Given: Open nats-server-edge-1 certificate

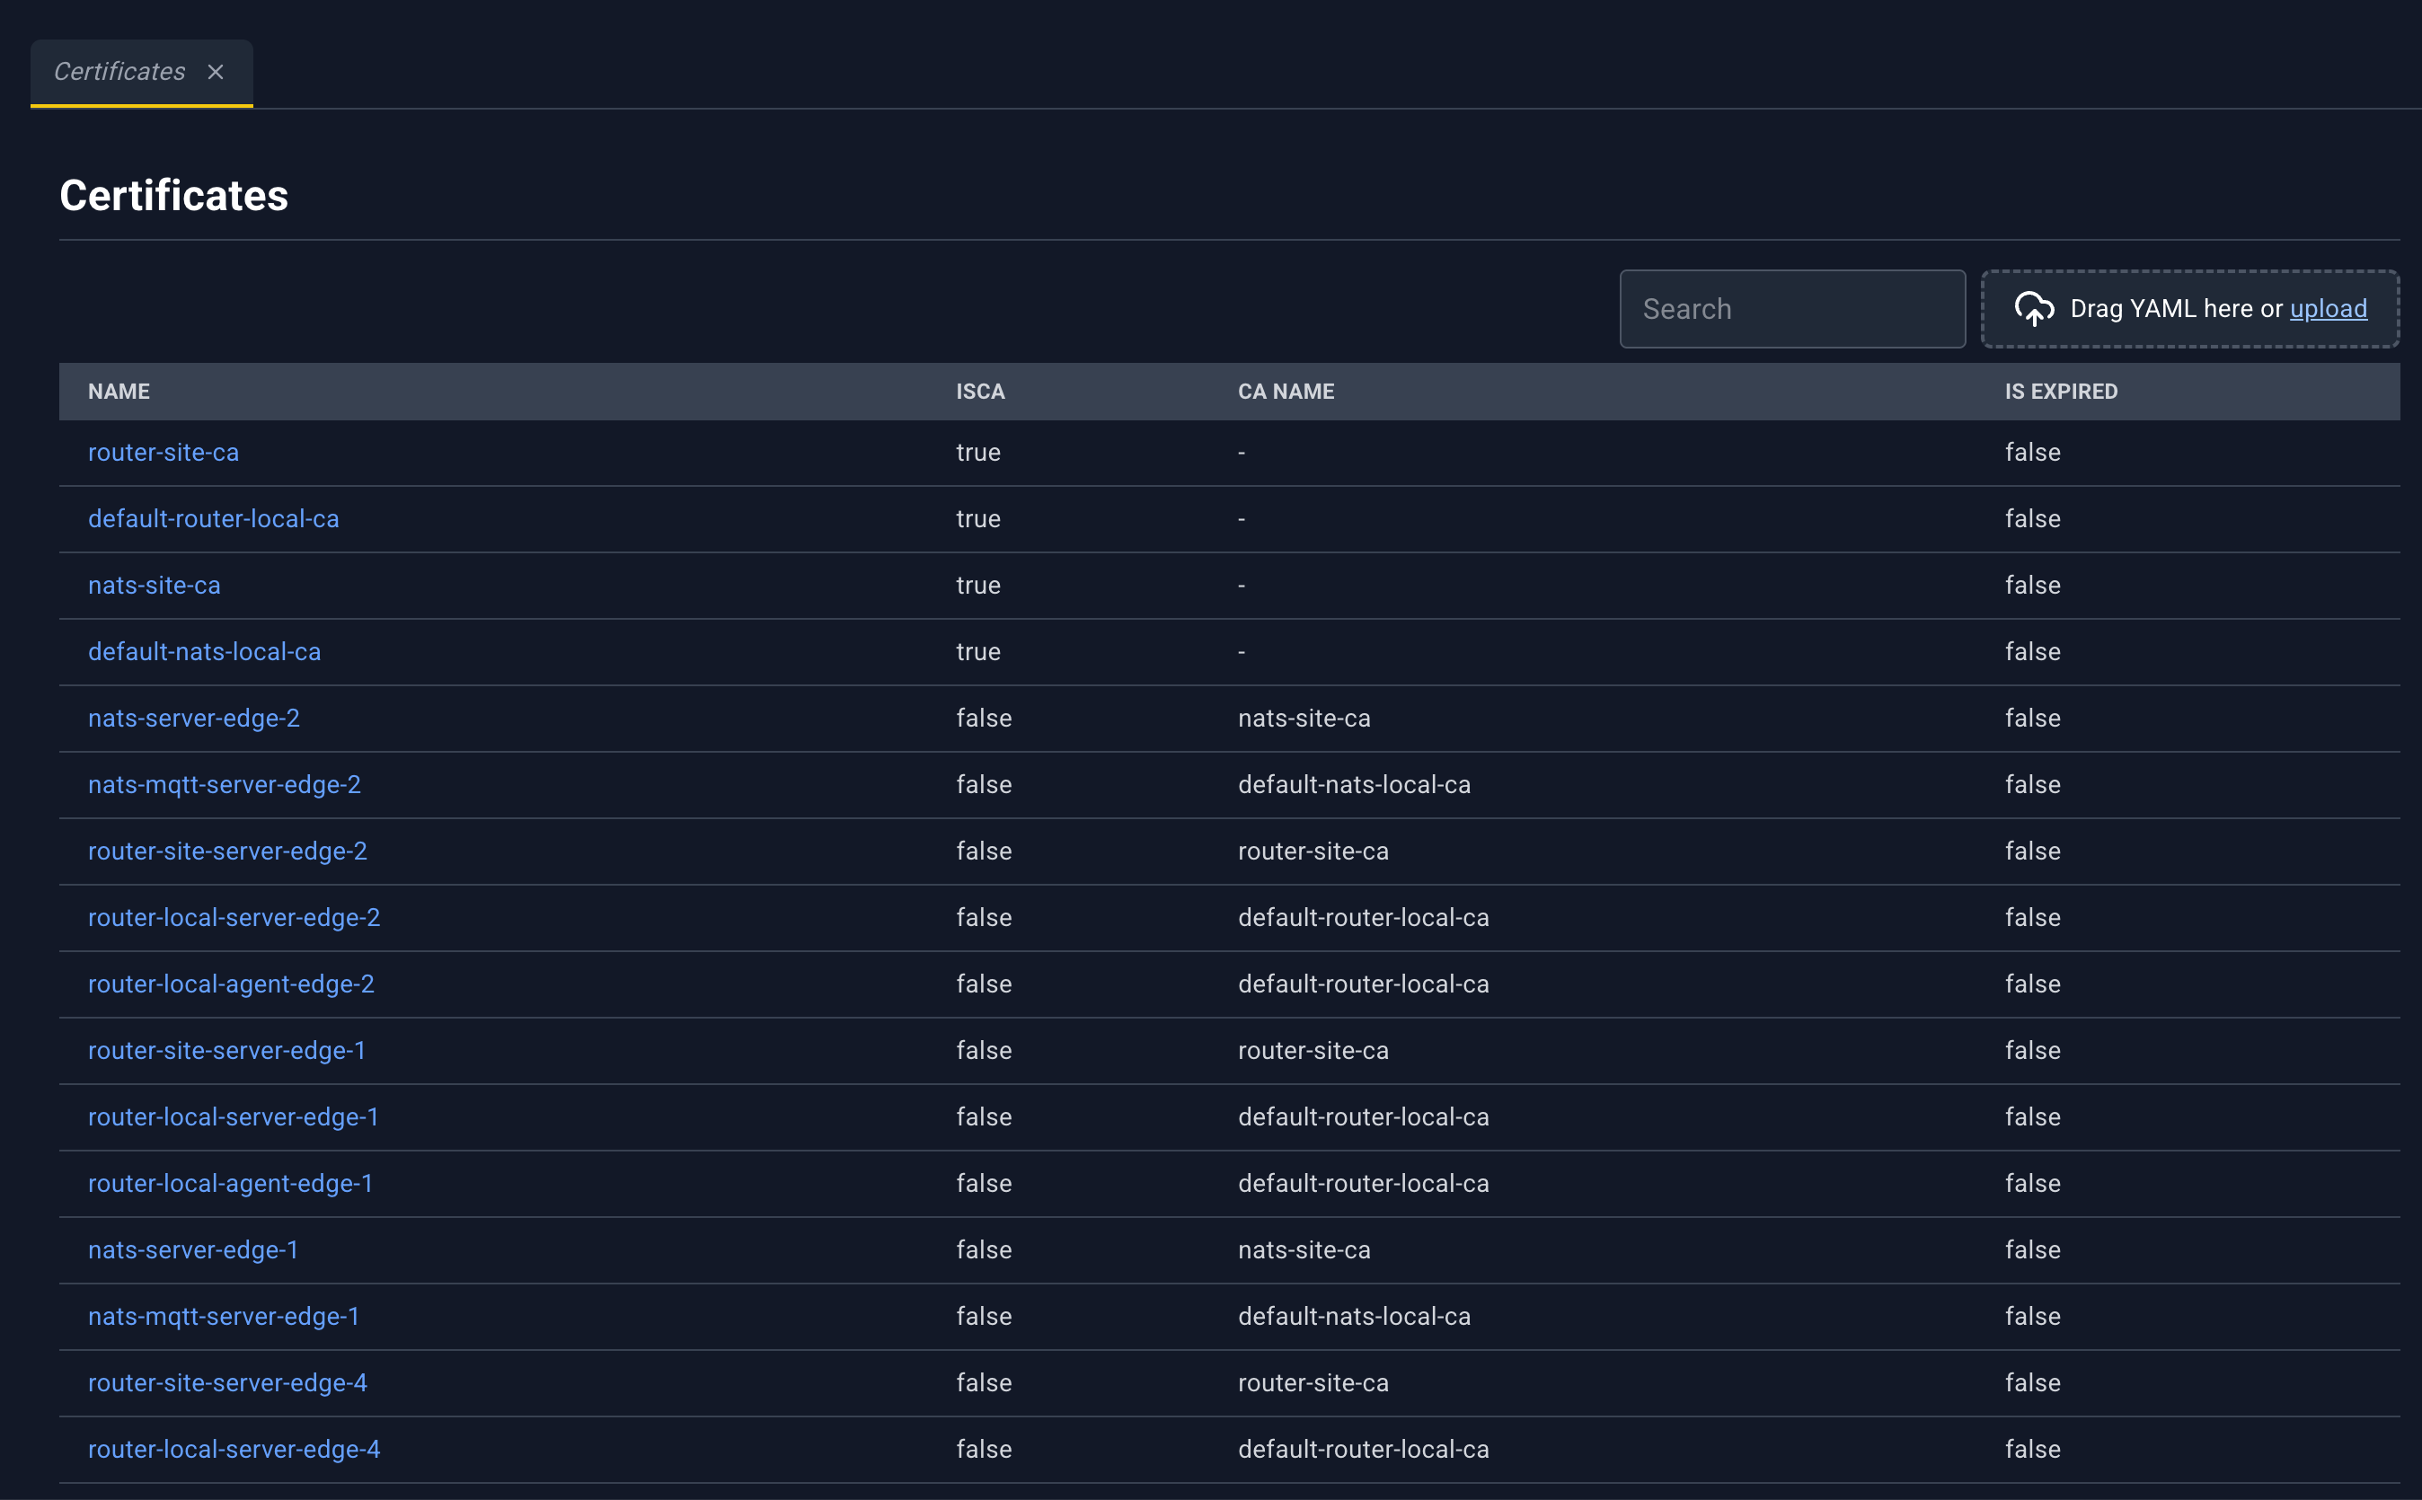Looking at the screenshot, I should pos(192,1250).
